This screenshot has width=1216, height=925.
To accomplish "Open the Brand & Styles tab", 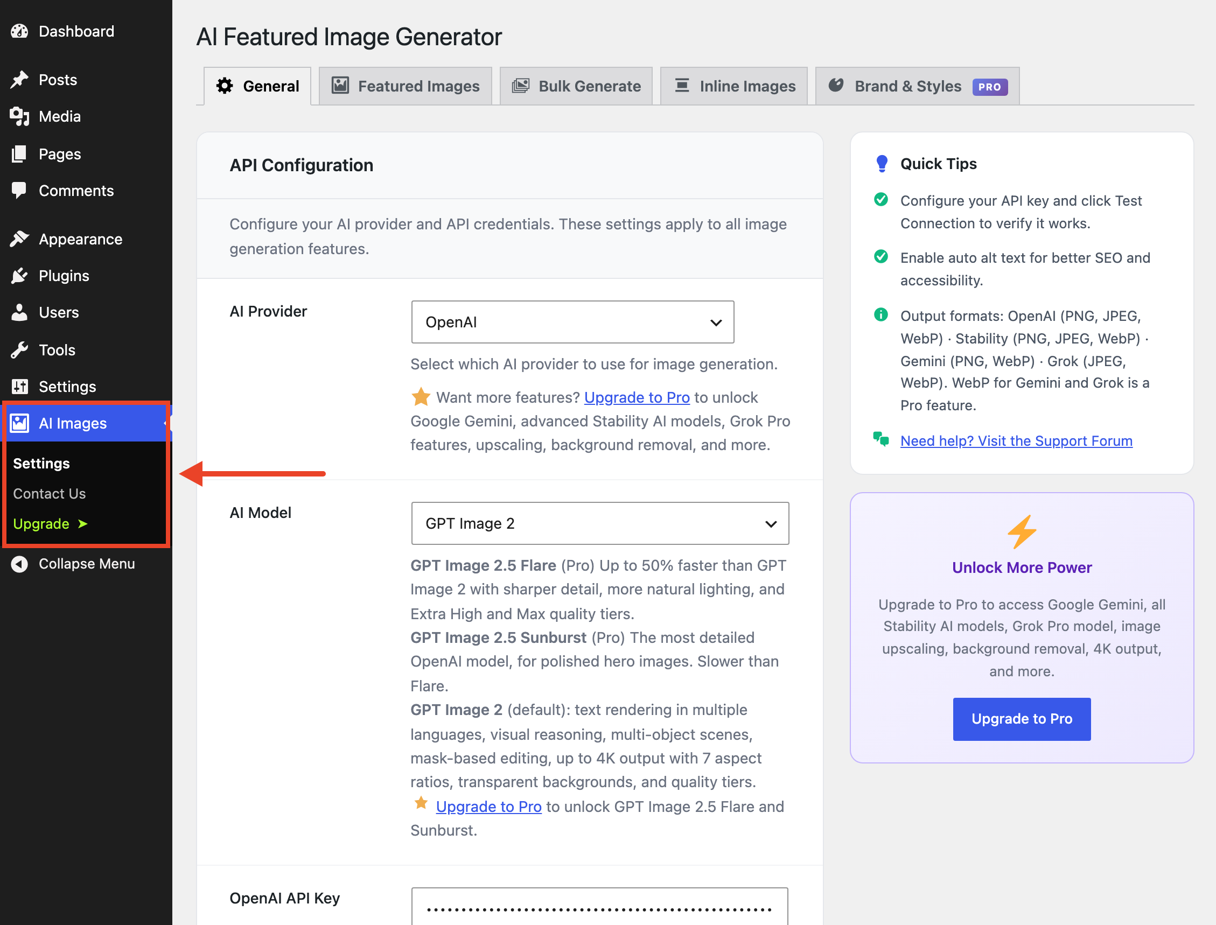I will click(x=918, y=86).
